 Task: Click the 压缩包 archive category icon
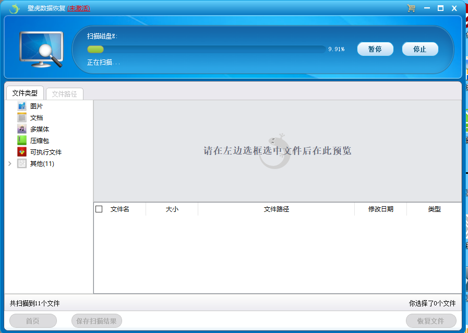click(22, 140)
